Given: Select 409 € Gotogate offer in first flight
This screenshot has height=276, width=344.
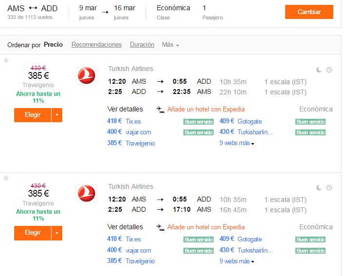Looking at the screenshot, I should pos(241,121).
